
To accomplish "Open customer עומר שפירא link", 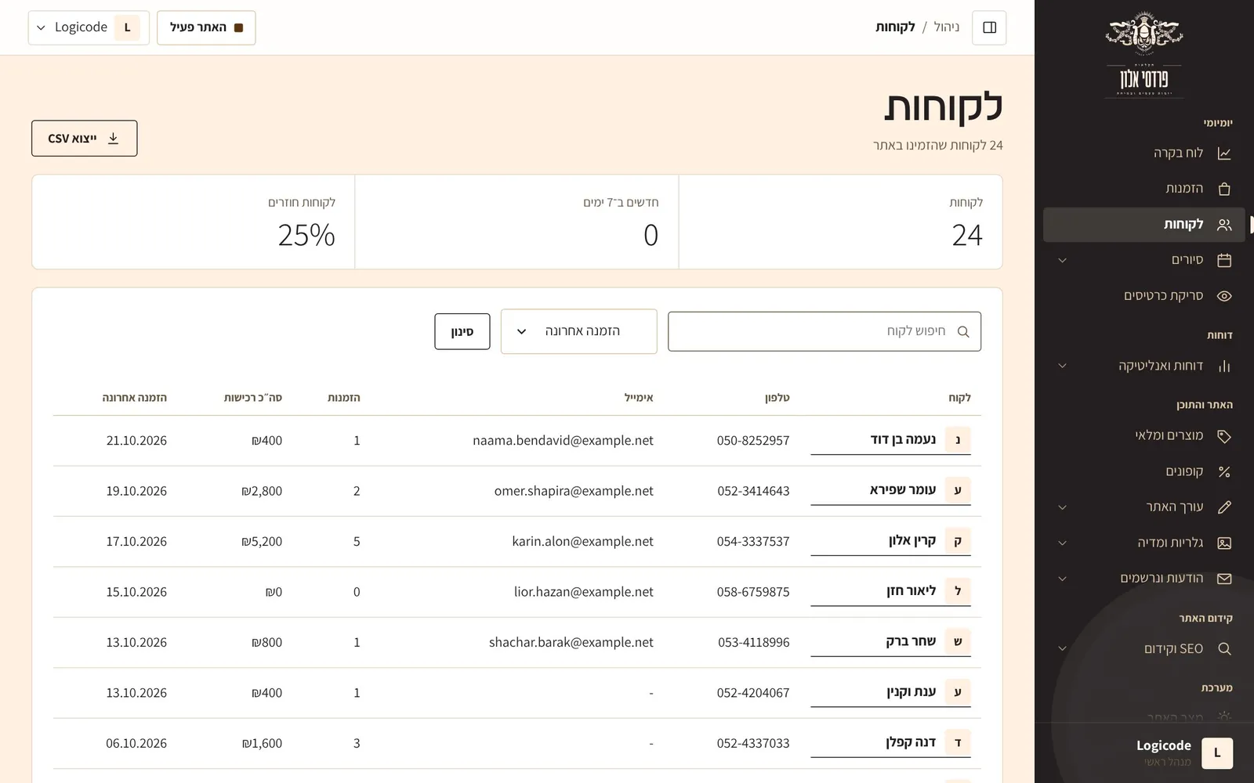I will [x=890, y=490].
